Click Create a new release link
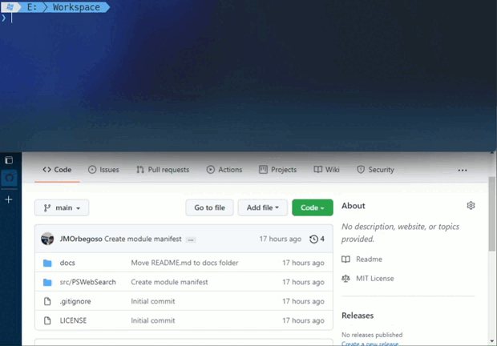 (x=370, y=344)
